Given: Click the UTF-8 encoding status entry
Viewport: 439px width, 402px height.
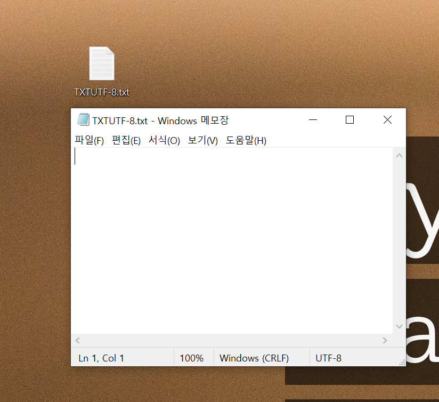Looking at the screenshot, I should point(328,358).
